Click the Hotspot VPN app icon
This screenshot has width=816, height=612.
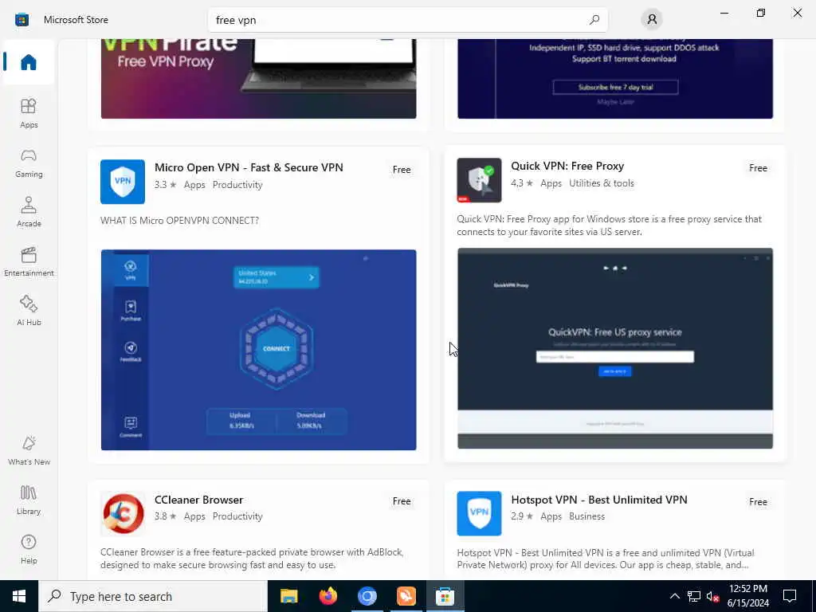[x=479, y=514]
